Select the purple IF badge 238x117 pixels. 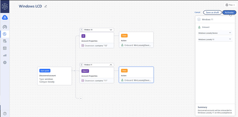(83, 36)
